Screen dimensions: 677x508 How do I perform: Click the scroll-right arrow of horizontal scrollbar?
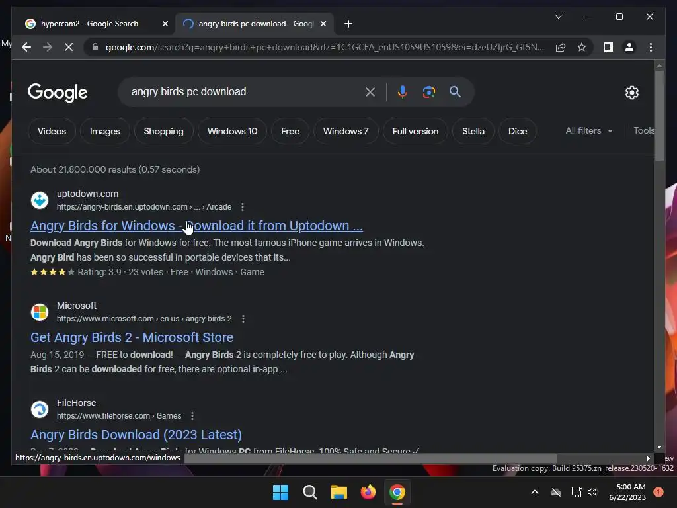[648, 459]
